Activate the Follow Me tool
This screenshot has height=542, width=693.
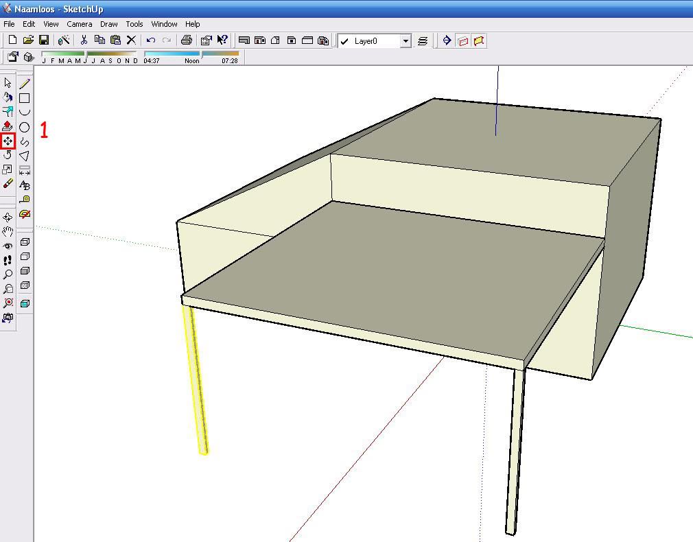[x=8, y=111]
